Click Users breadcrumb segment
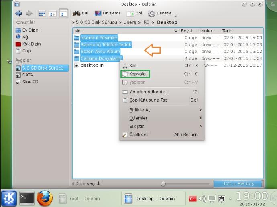Screen dimensions: 277x207 pyautogui.click(x=130, y=22)
